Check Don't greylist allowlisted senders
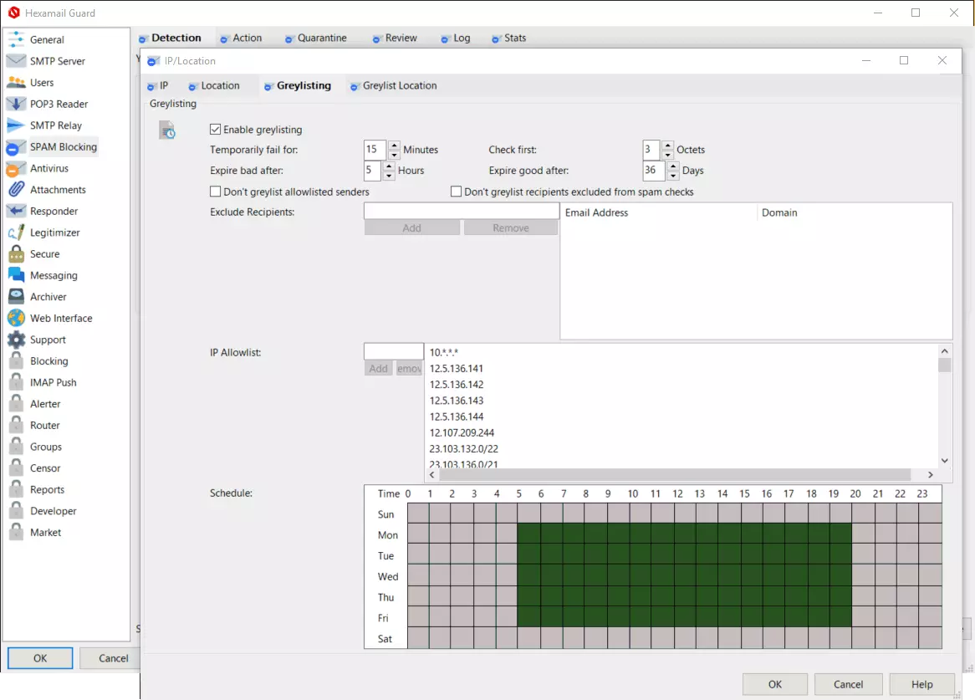This screenshot has width=975, height=700. click(216, 192)
